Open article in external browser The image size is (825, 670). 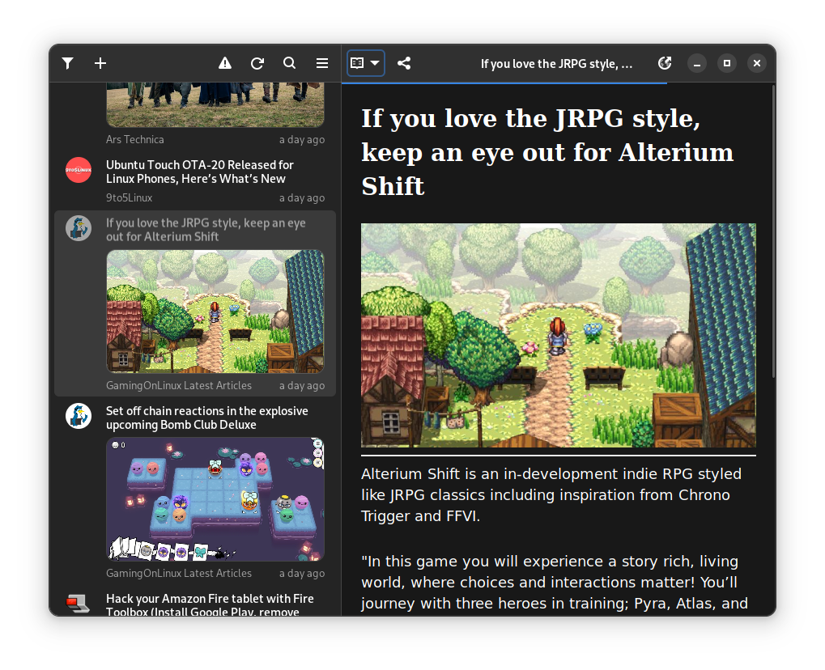[x=665, y=64]
